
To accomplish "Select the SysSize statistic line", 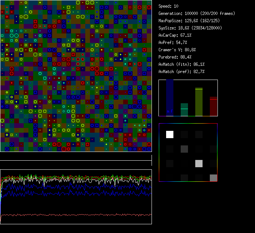I will 190,28.
